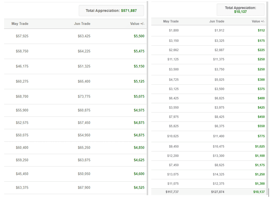This screenshot has height=203, width=274.
Task: Click the $46,175 cell
Action: tap(22, 66)
